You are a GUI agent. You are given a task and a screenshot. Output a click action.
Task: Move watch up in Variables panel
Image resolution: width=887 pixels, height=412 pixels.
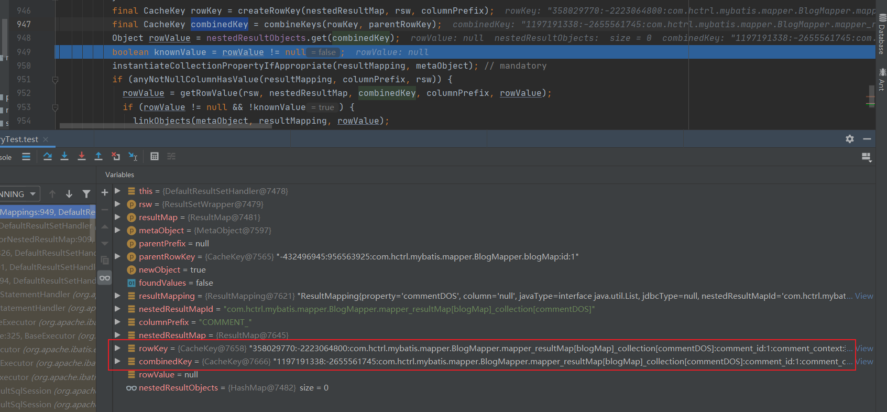pyautogui.click(x=105, y=226)
